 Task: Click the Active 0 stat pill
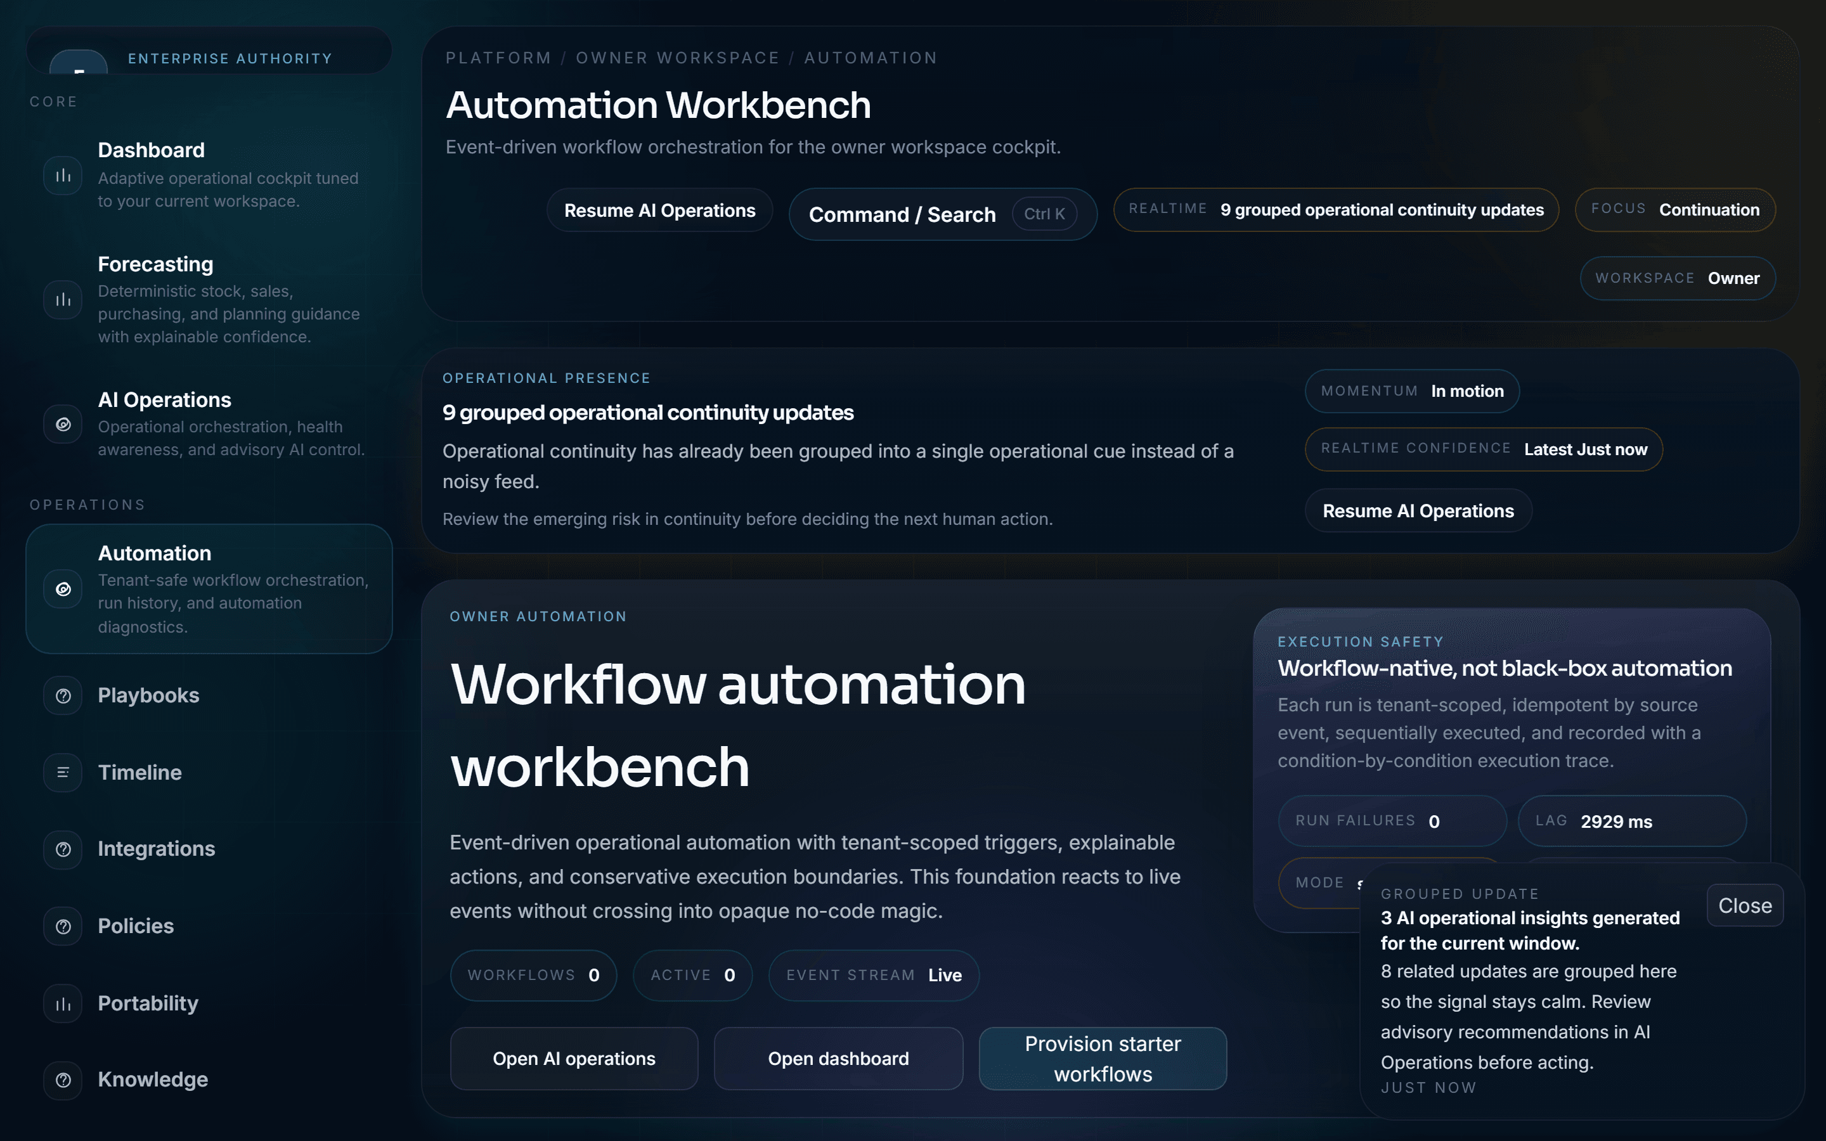[692, 975]
